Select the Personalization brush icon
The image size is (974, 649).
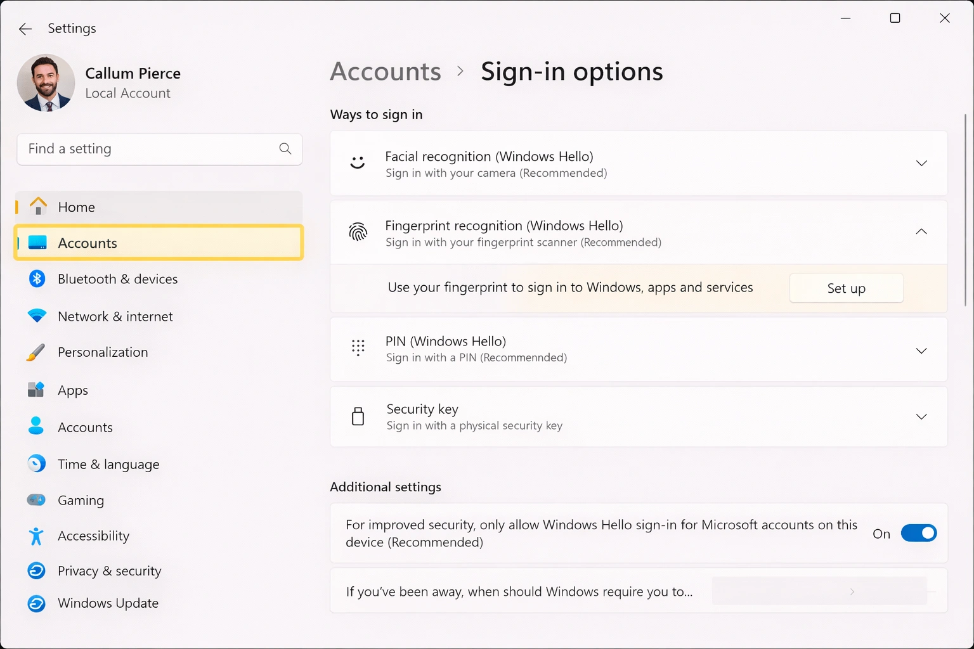(37, 352)
